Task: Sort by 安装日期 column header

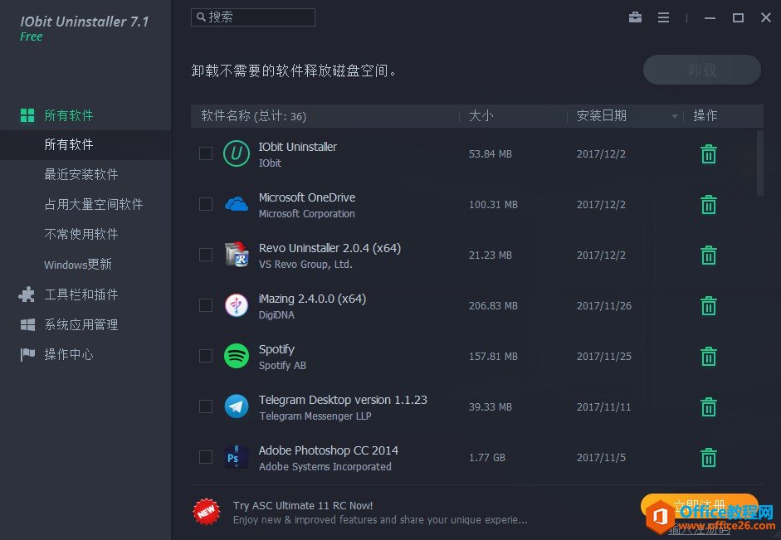Action: (x=601, y=116)
